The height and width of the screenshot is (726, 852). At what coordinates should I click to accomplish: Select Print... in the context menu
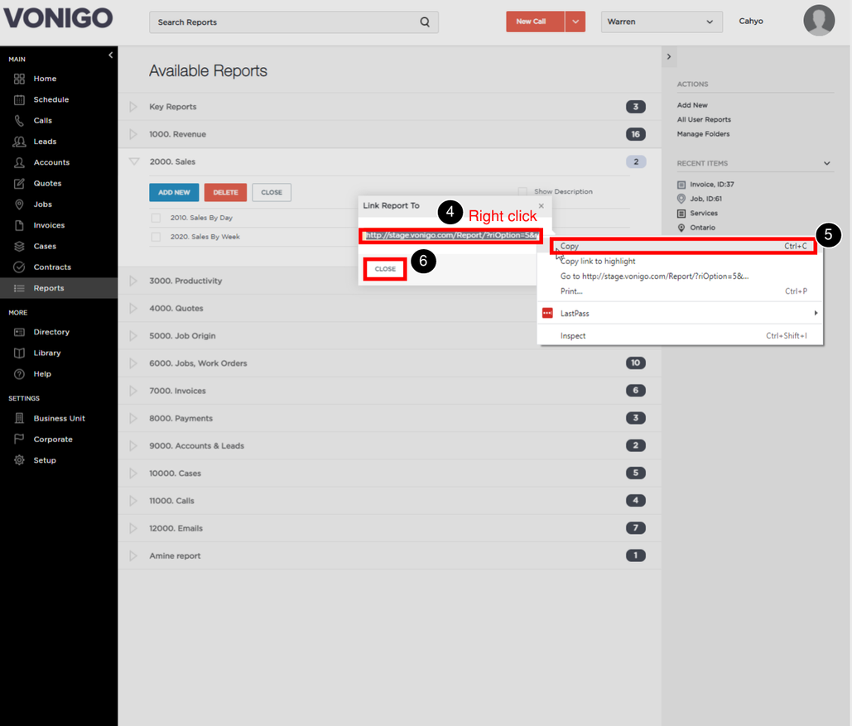(571, 291)
